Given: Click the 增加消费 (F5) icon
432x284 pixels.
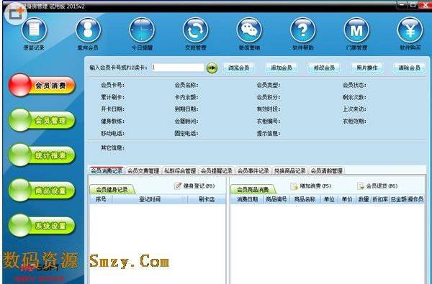Looking at the screenshot, I should (x=294, y=186).
